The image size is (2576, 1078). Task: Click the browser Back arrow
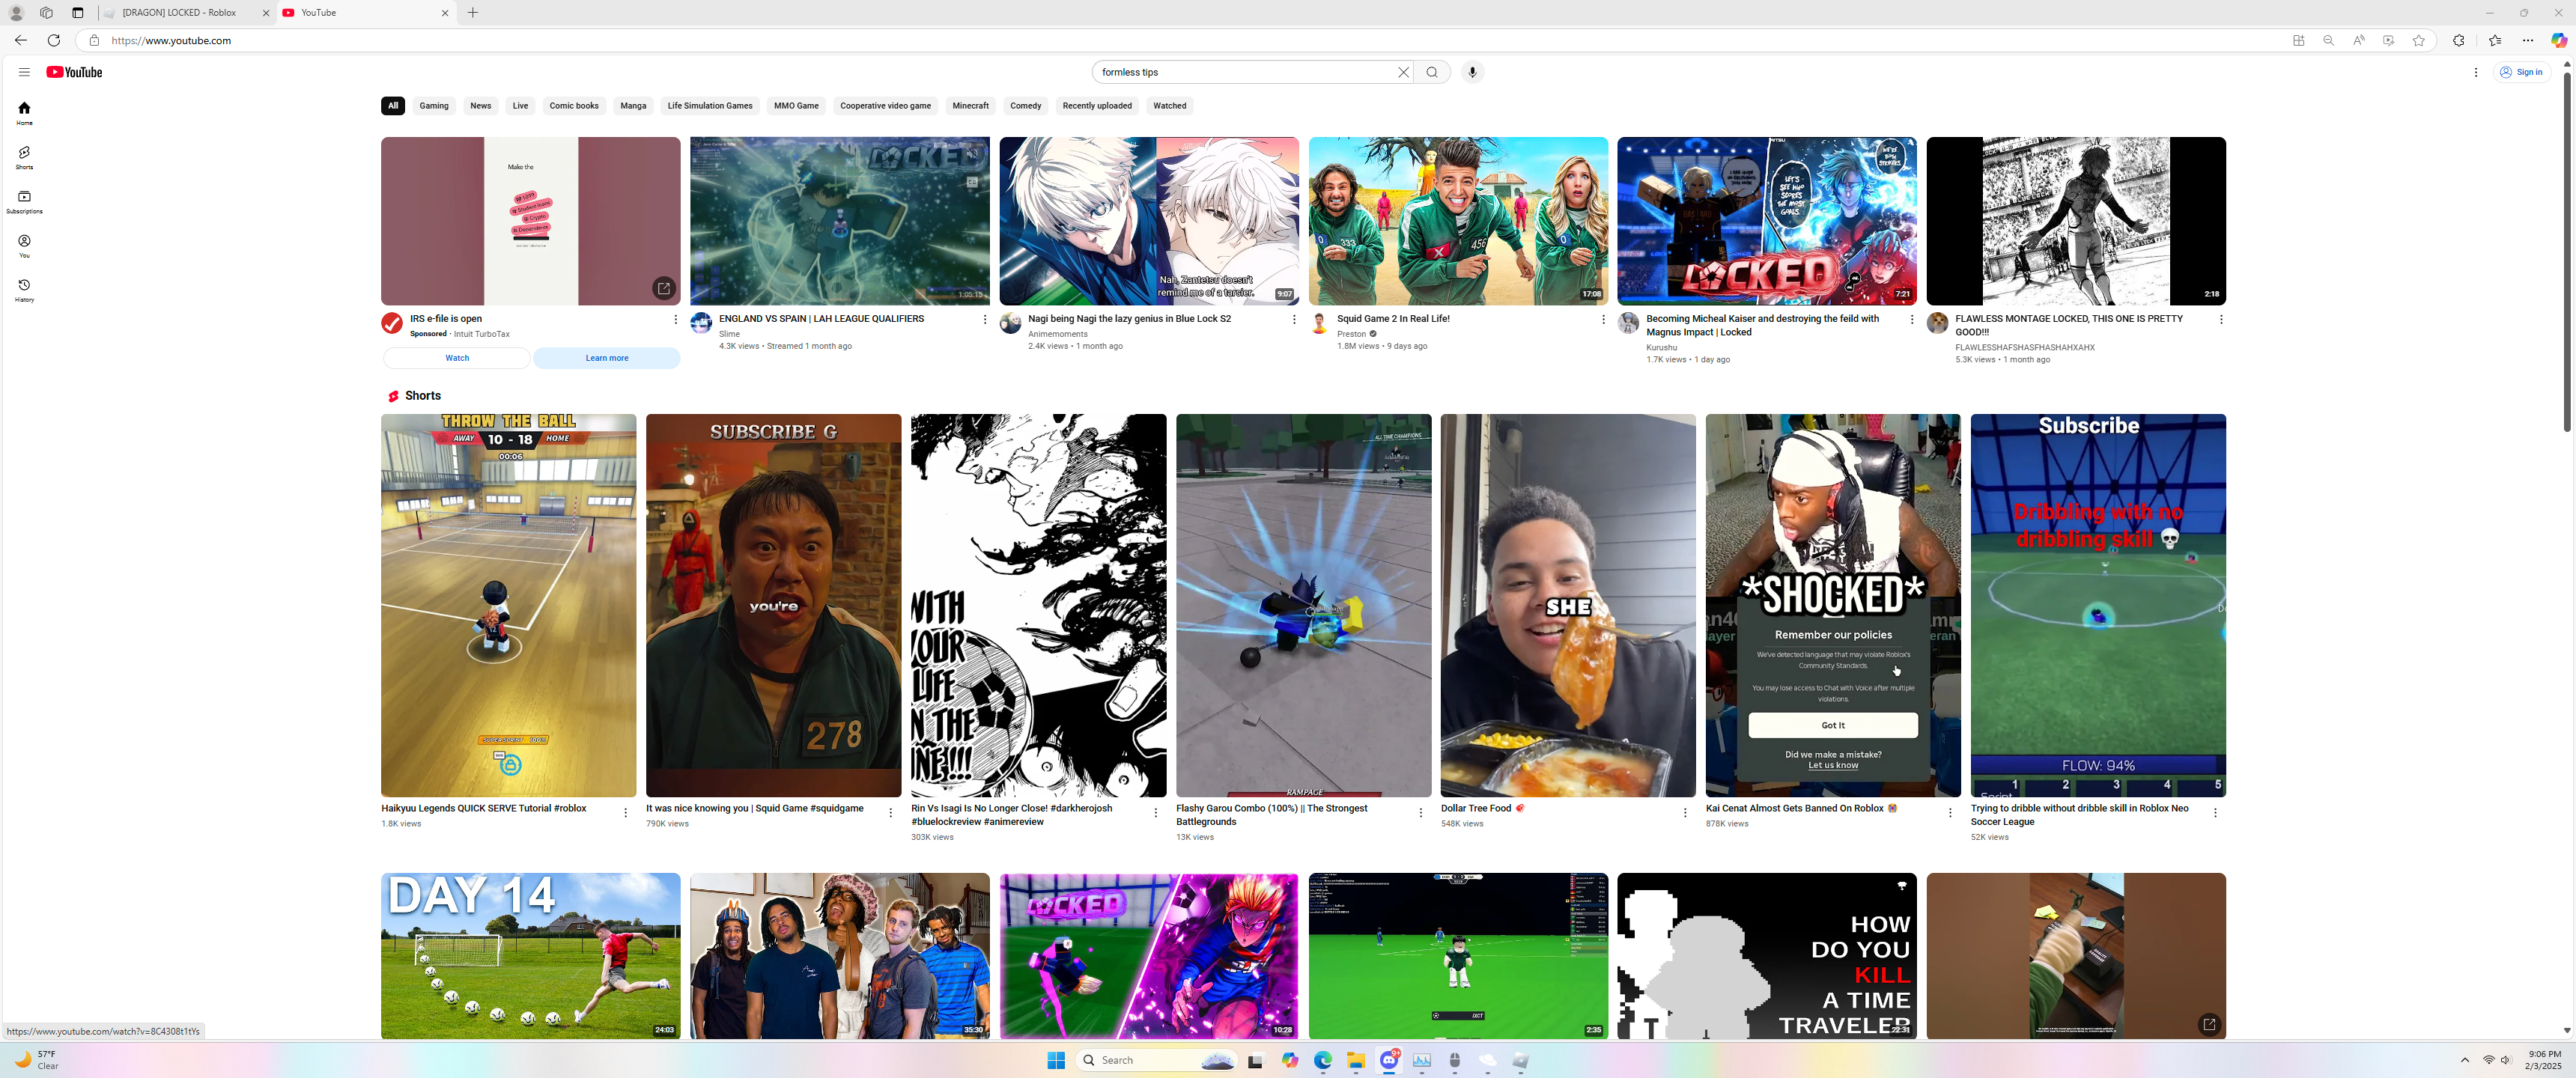tap(21, 40)
